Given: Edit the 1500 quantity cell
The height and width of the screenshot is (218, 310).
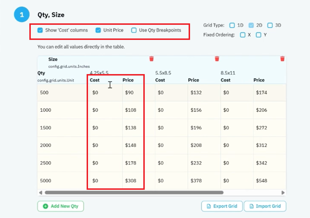Looking at the screenshot, I should pyautogui.click(x=63, y=128).
